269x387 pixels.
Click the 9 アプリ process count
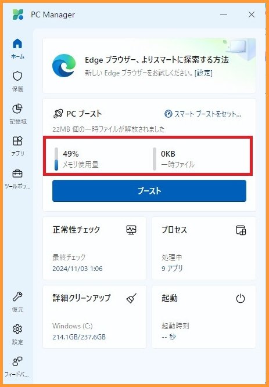click(172, 268)
